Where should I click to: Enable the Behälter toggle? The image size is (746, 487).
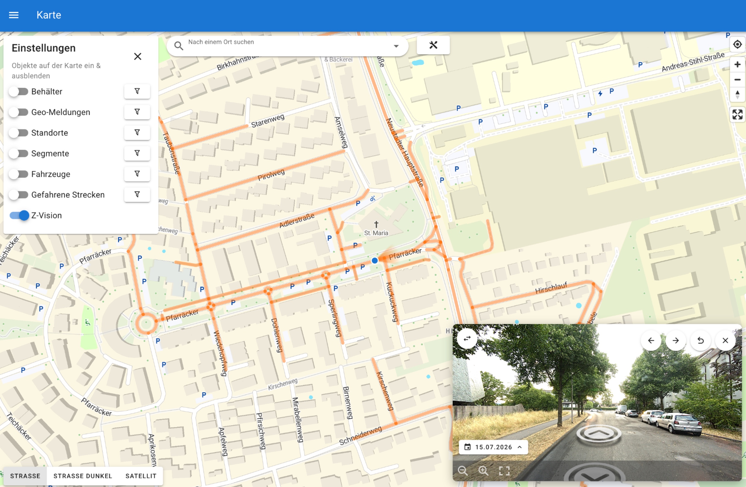18,92
